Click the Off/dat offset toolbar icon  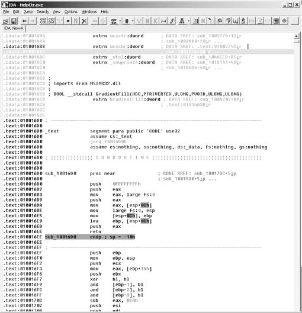[114, 21]
